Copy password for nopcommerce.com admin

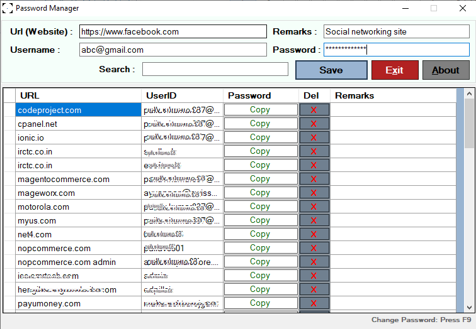[x=261, y=262]
